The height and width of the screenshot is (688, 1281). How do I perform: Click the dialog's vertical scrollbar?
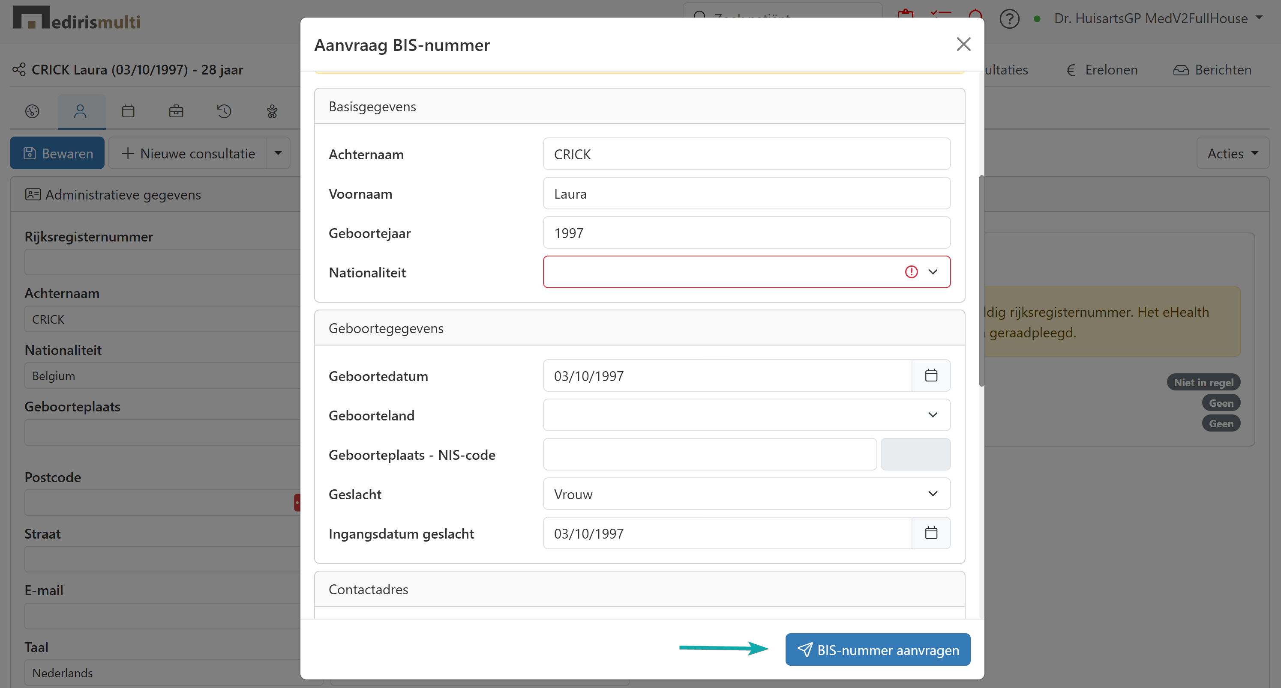pyautogui.click(x=981, y=281)
